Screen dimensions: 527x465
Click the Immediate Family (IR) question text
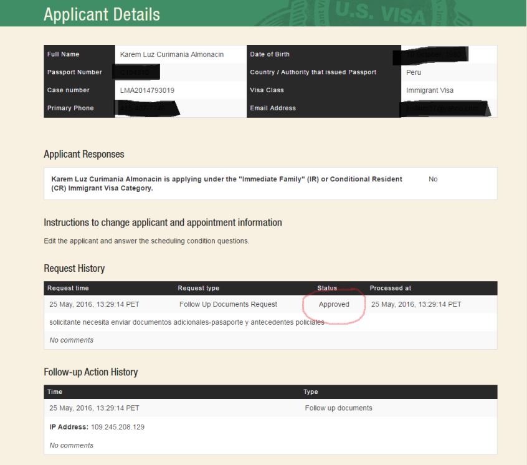tap(227, 184)
